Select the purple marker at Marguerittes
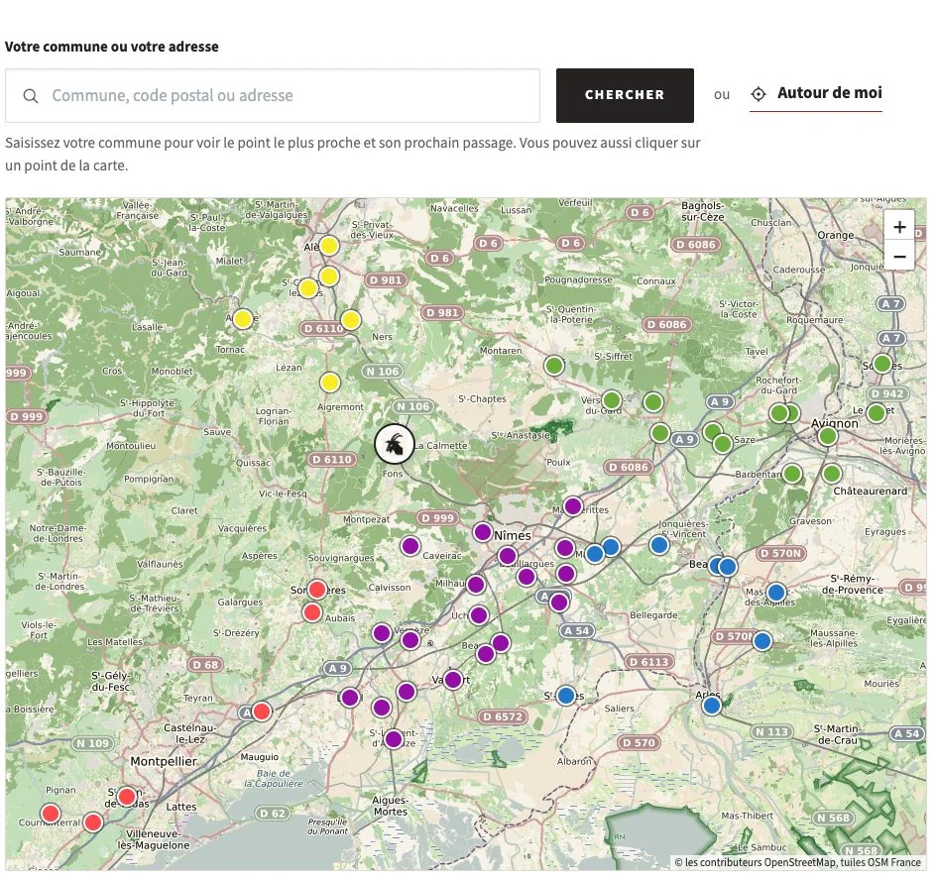The height and width of the screenshot is (878, 936). click(x=572, y=506)
